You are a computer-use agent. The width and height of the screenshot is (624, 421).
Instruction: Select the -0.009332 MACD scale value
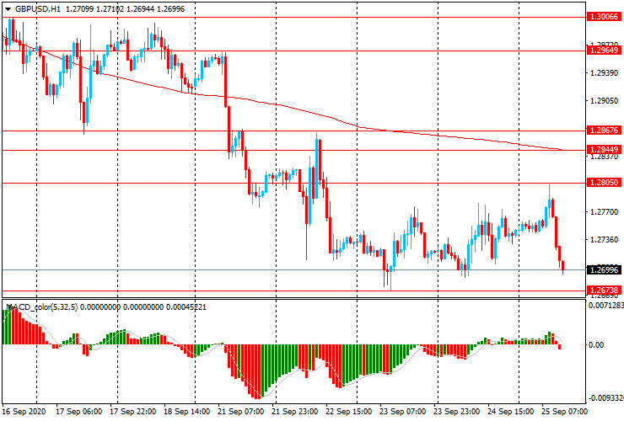click(606, 398)
